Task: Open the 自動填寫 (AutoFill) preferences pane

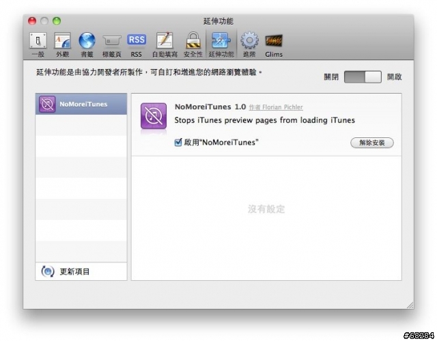Action: 165,44
